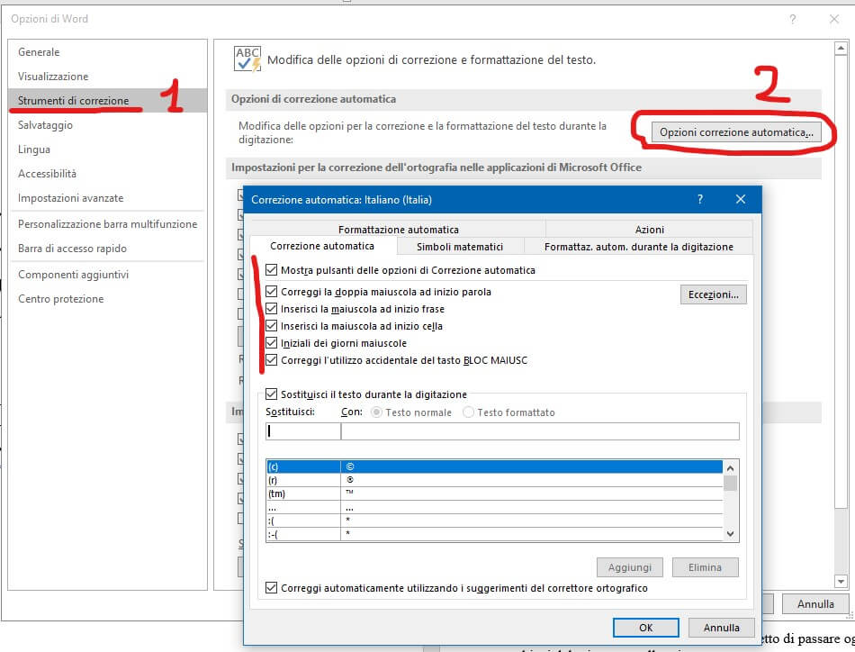Open the Formattazione automatica tab
The width and height of the screenshot is (855, 652).
[x=399, y=230]
